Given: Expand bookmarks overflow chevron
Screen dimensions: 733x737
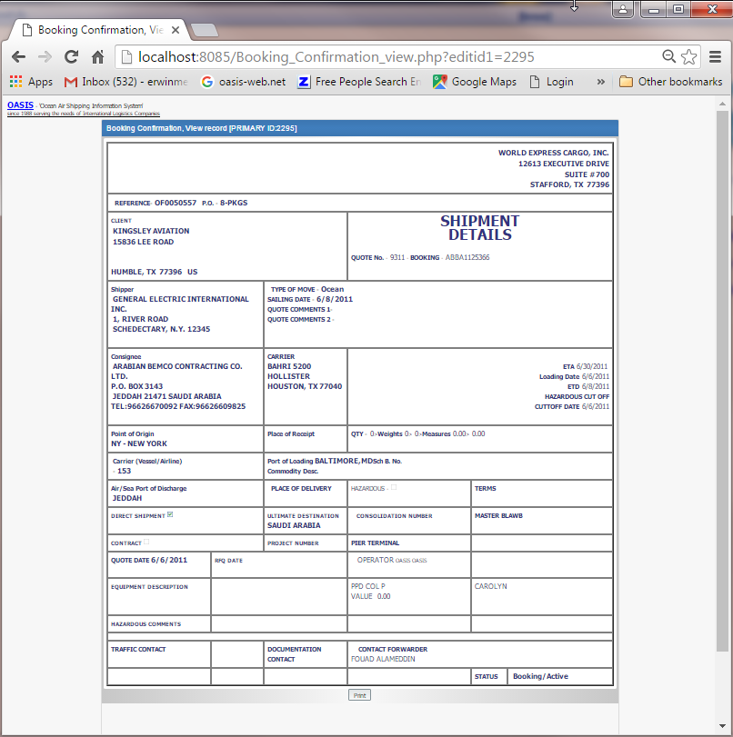Looking at the screenshot, I should point(601,82).
